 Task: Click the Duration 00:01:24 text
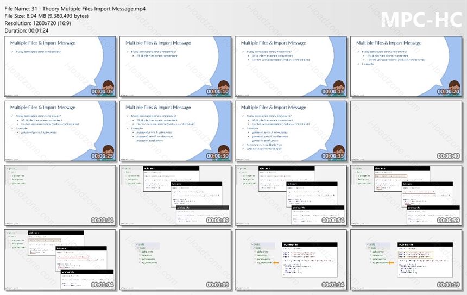click(27, 30)
